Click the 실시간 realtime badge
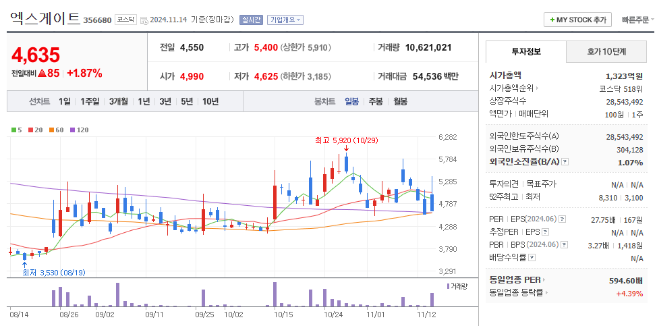Screen dimensions: 657x326 click(x=251, y=20)
